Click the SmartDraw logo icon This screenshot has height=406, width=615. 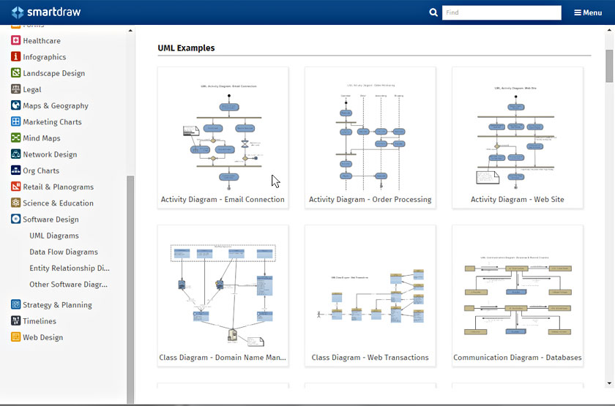point(18,12)
